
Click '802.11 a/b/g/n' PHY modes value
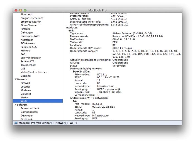click(x=122, y=48)
